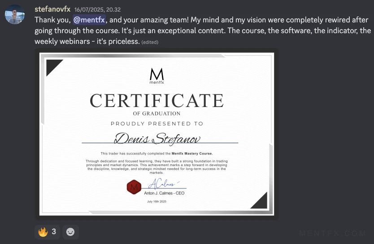The height and width of the screenshot is (244, 374).
Task: Click the Anton J. Calmes - CEO text
Action: (x=164, y=193)
